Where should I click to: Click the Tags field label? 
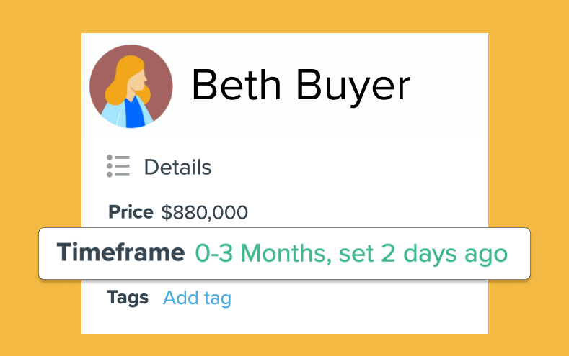click(x=128, y=297)
